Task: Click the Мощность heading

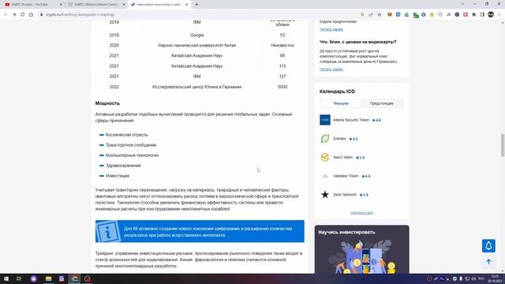Action: pyautogui.click(x=107, y=103)
